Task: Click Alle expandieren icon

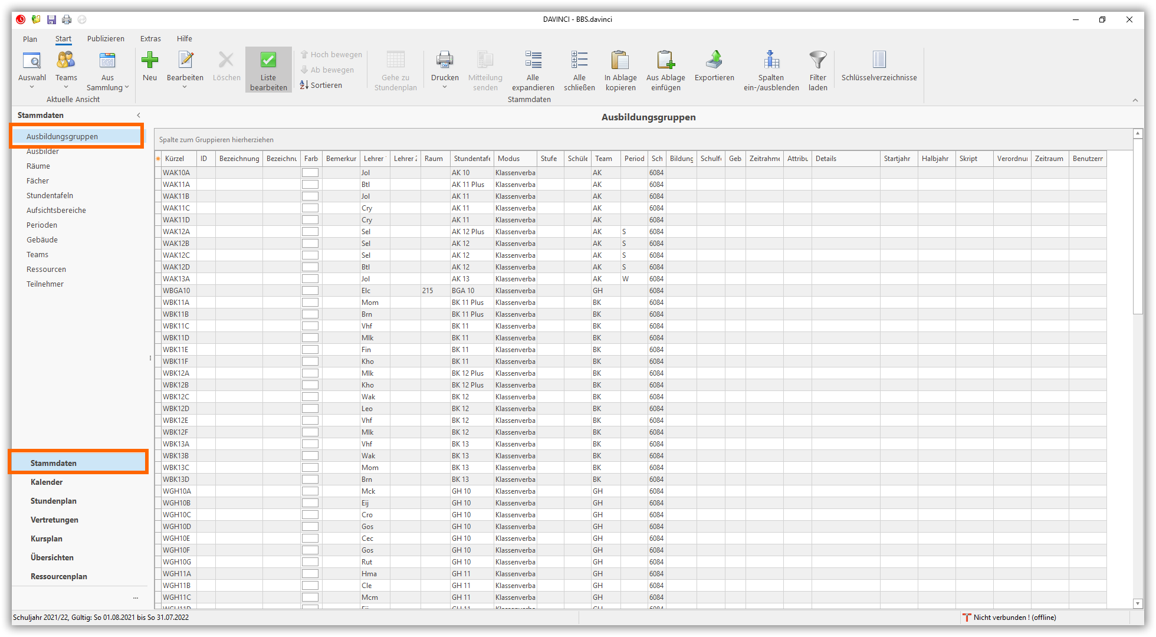Action: (x=533, y=60)
